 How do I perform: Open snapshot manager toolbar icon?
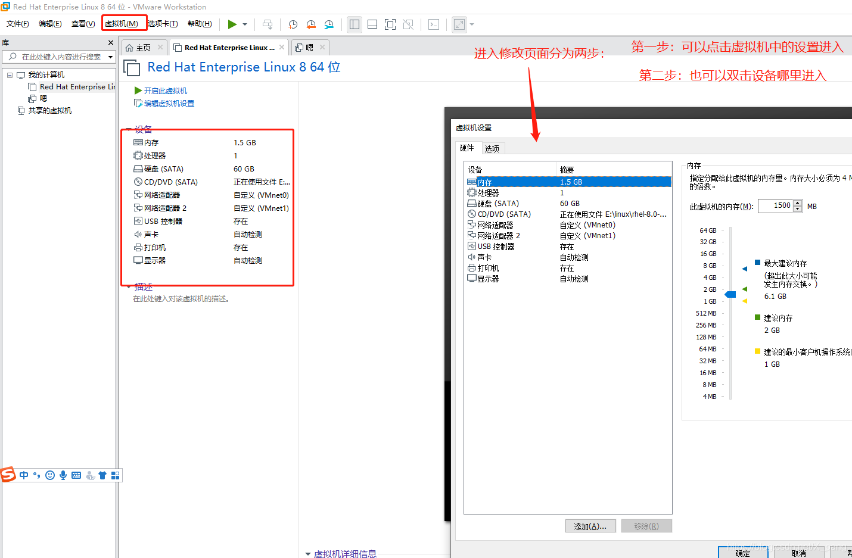(x=329, y=24)
